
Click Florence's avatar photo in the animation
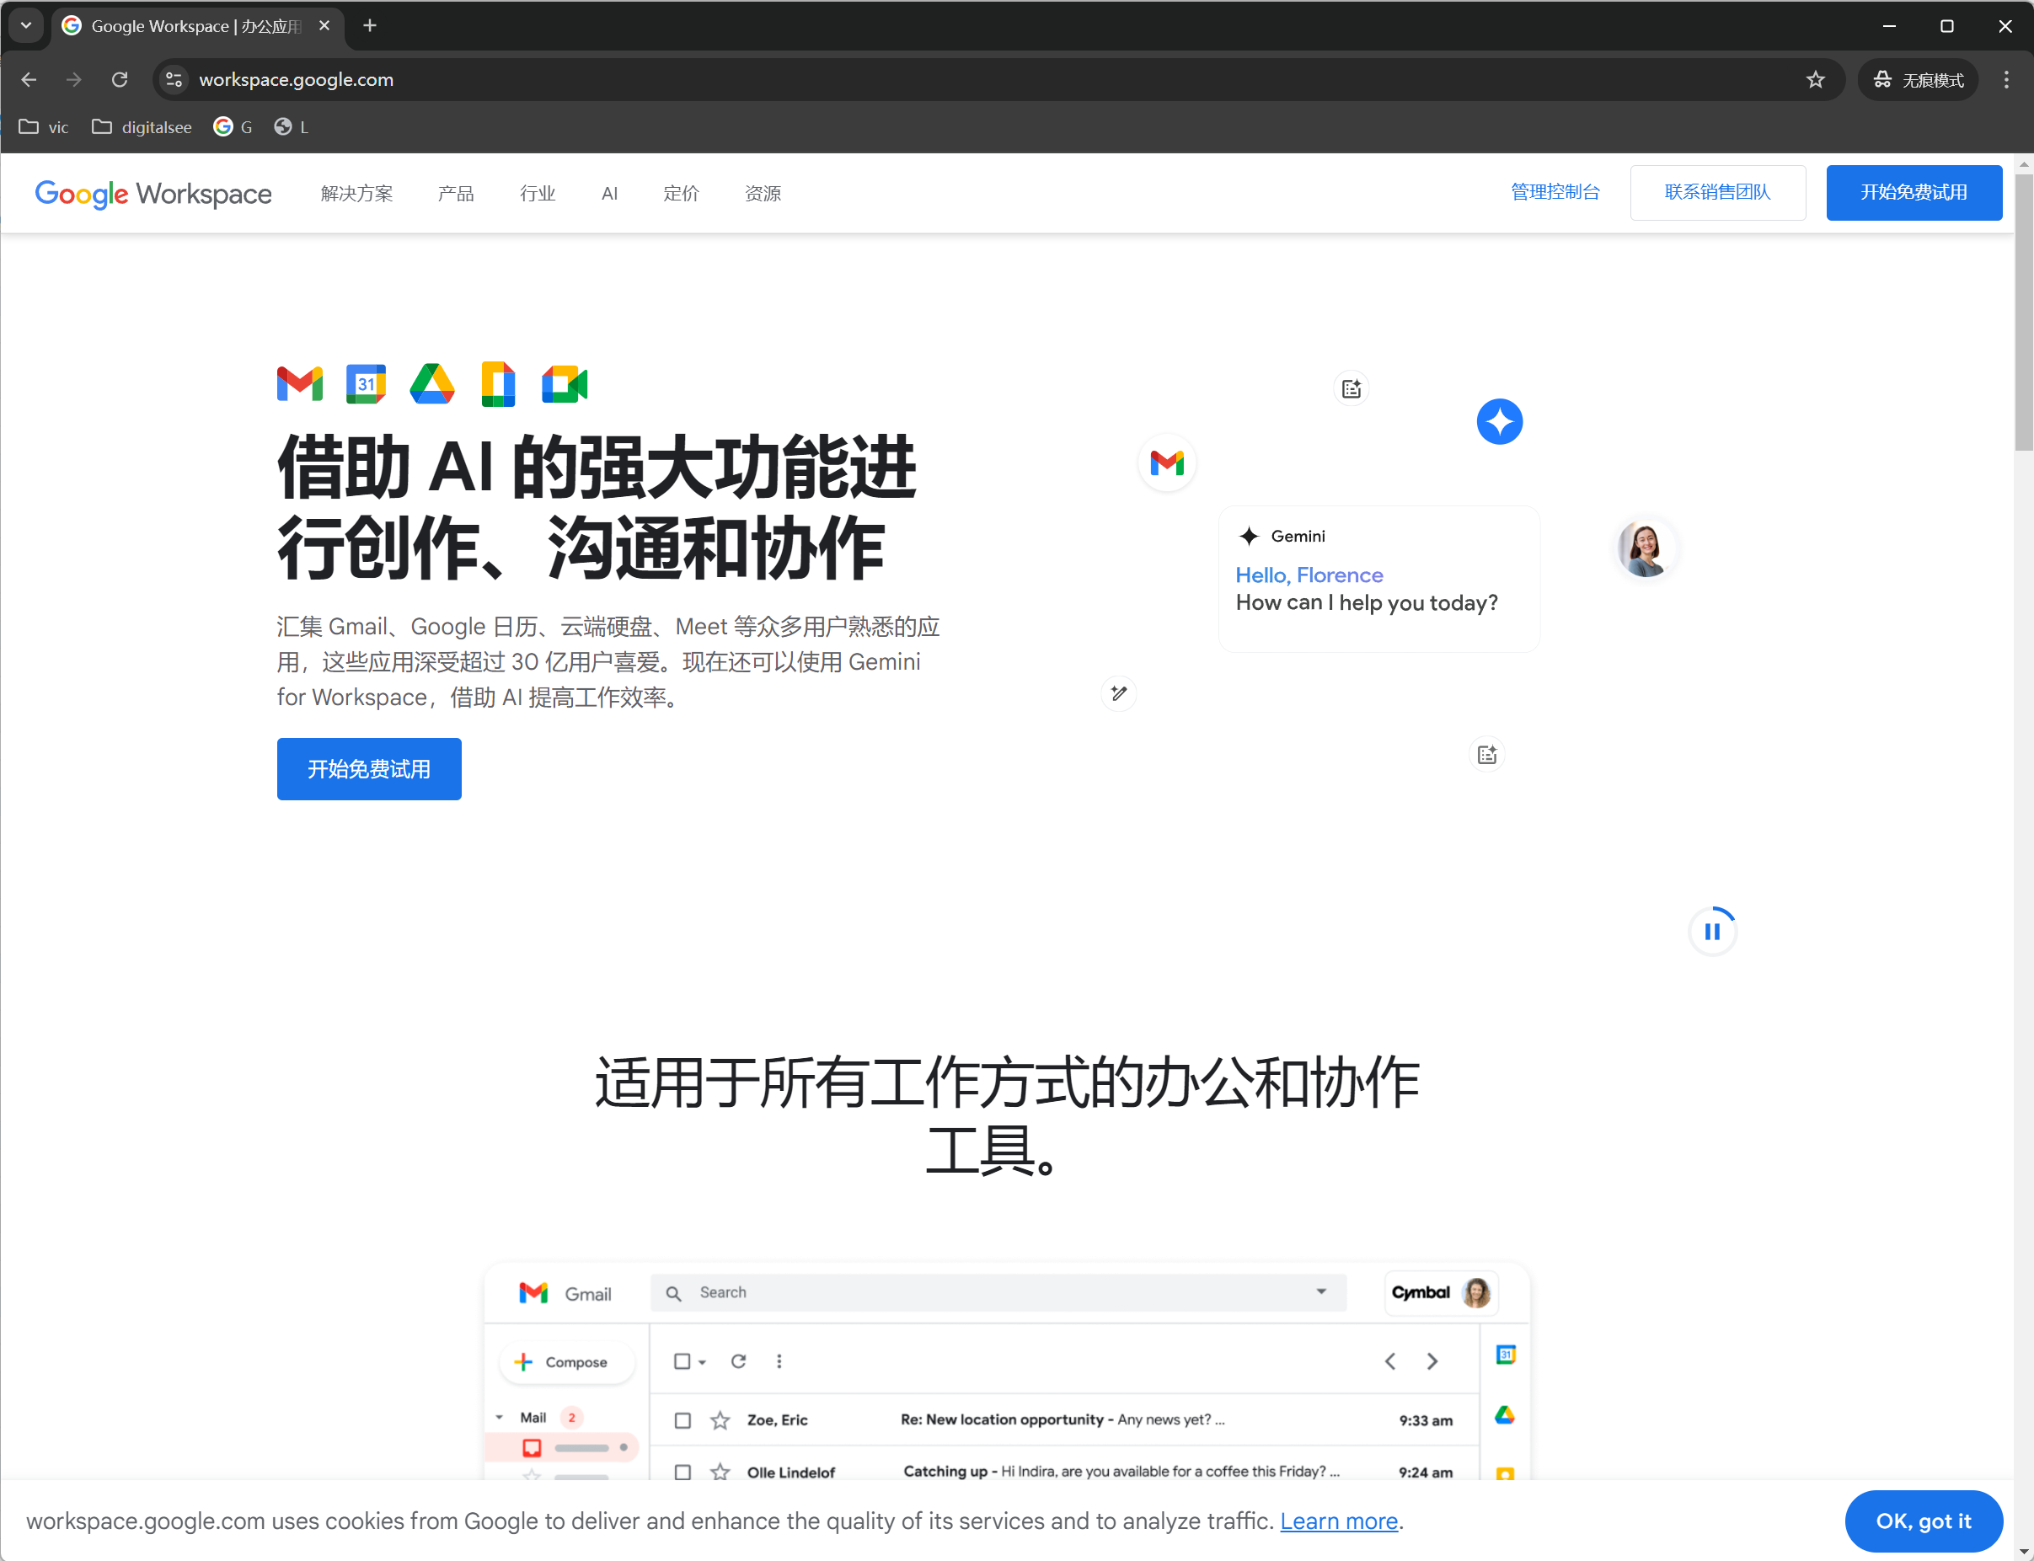(x=1645, y=548)
